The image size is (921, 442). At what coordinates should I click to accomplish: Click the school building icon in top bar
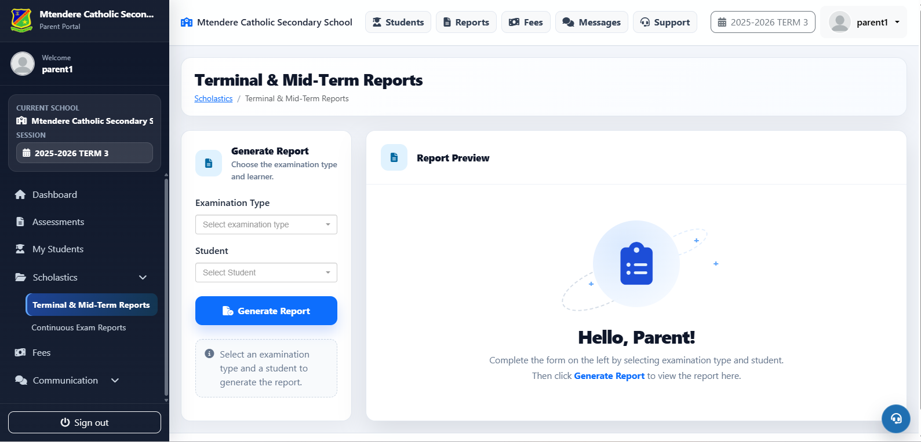point(187,23)
